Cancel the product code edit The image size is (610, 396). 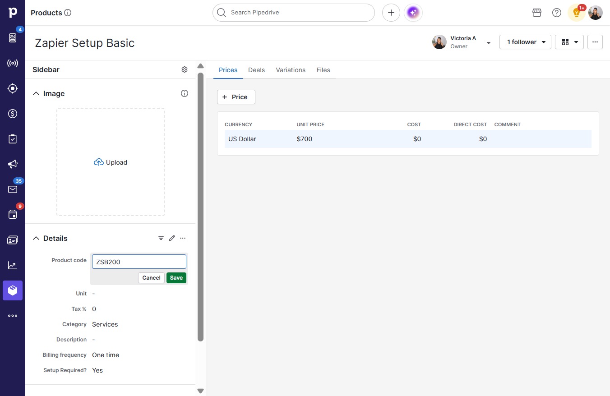tap(151, 278)
